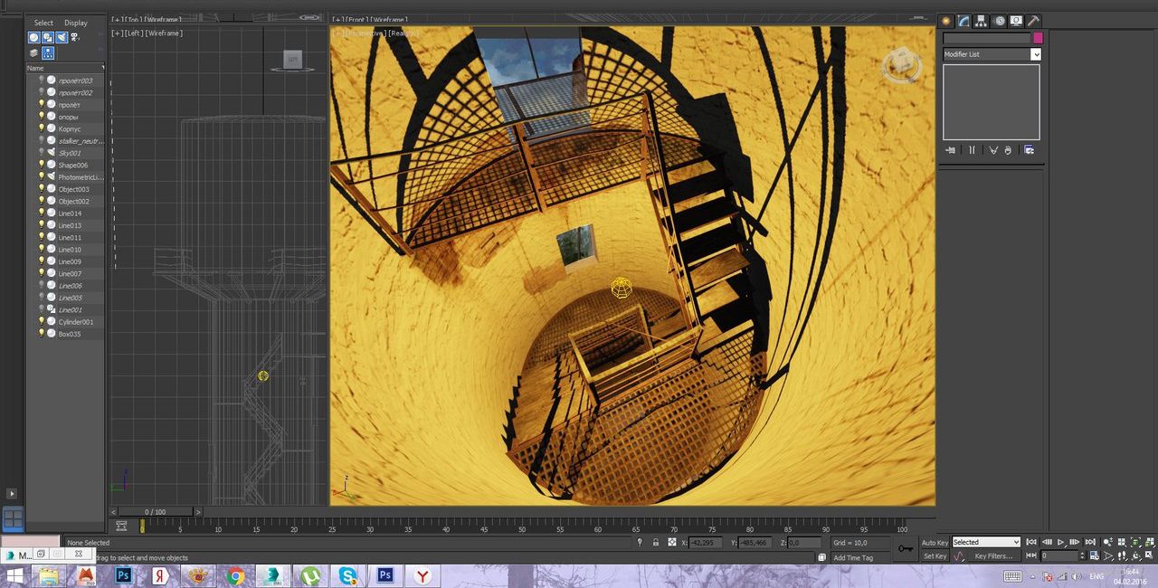Click the Pin Stack icon
The image size is (1158, 588).
950,150
